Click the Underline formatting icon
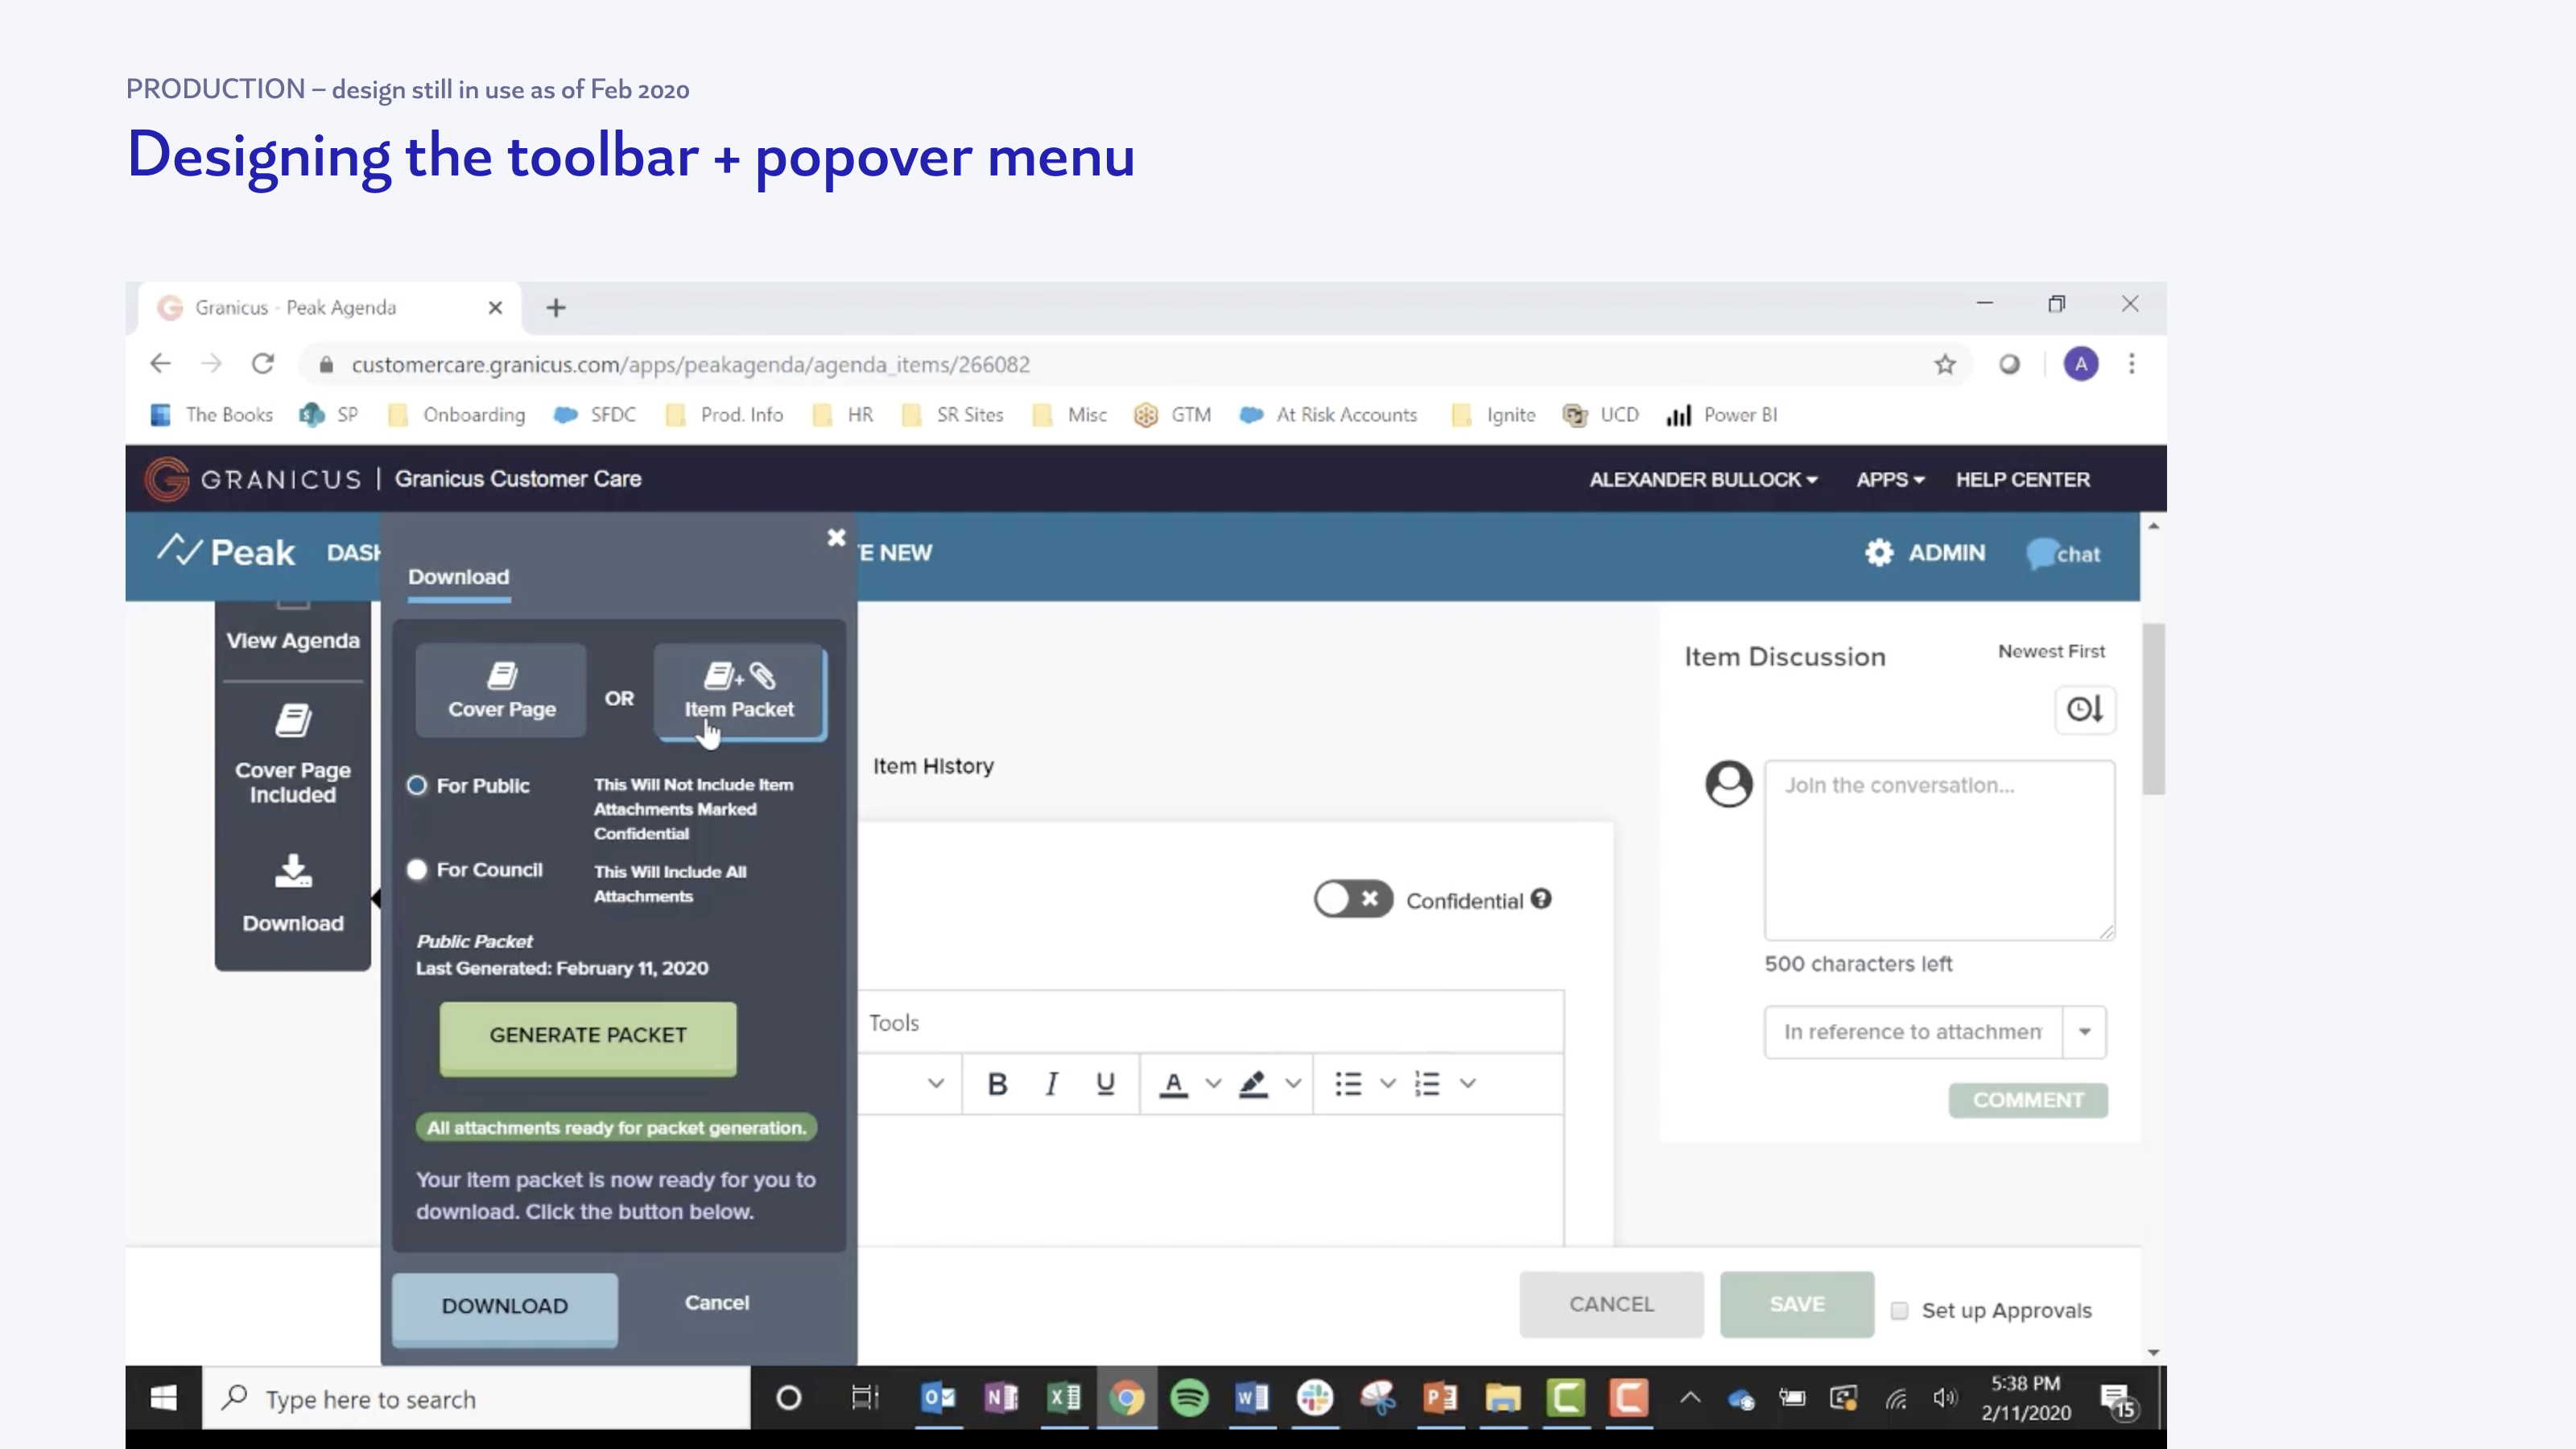Viewport: 2576px width, 1449px height. pos(1105,1084)
